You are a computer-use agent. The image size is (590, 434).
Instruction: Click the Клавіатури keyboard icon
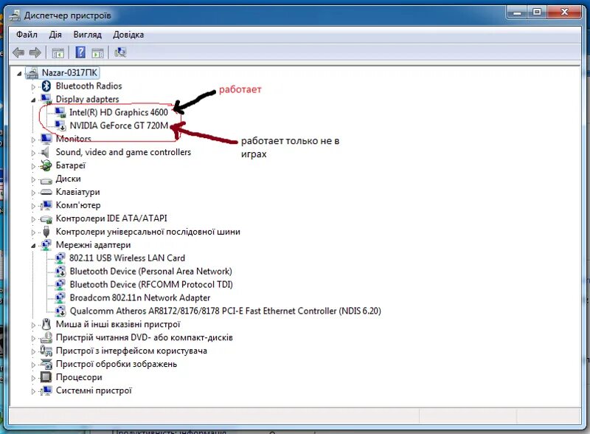point(46,193)
